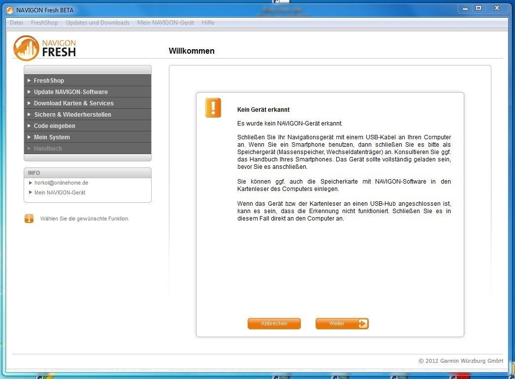
Task: Expand arrow next to horkol@onlinehome.de
Action: click(31, 183)
